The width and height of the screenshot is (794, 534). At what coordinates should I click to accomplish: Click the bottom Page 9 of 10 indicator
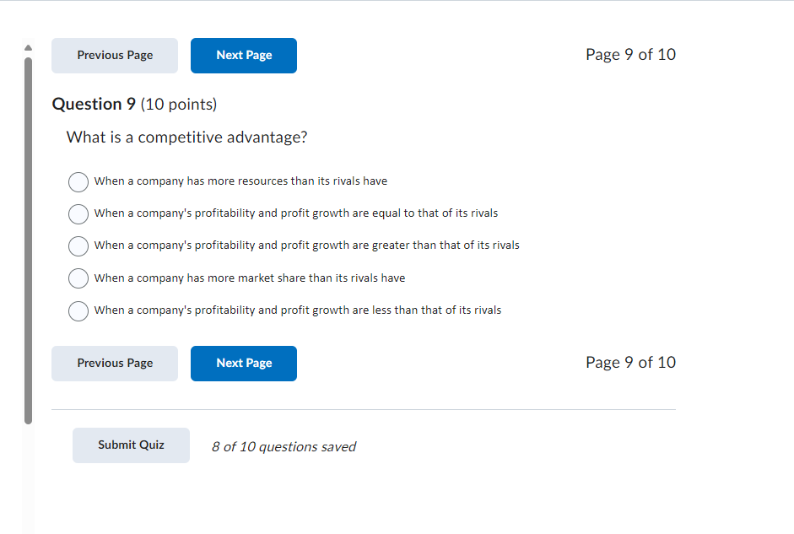(x=630, y=362)
